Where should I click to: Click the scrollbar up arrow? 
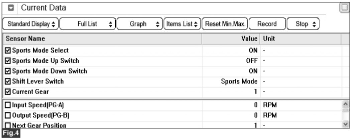point(346,105)
